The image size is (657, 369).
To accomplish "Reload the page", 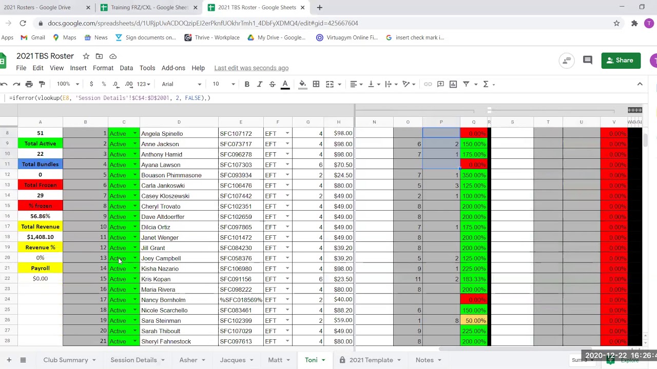I will [x=23, y=23].
